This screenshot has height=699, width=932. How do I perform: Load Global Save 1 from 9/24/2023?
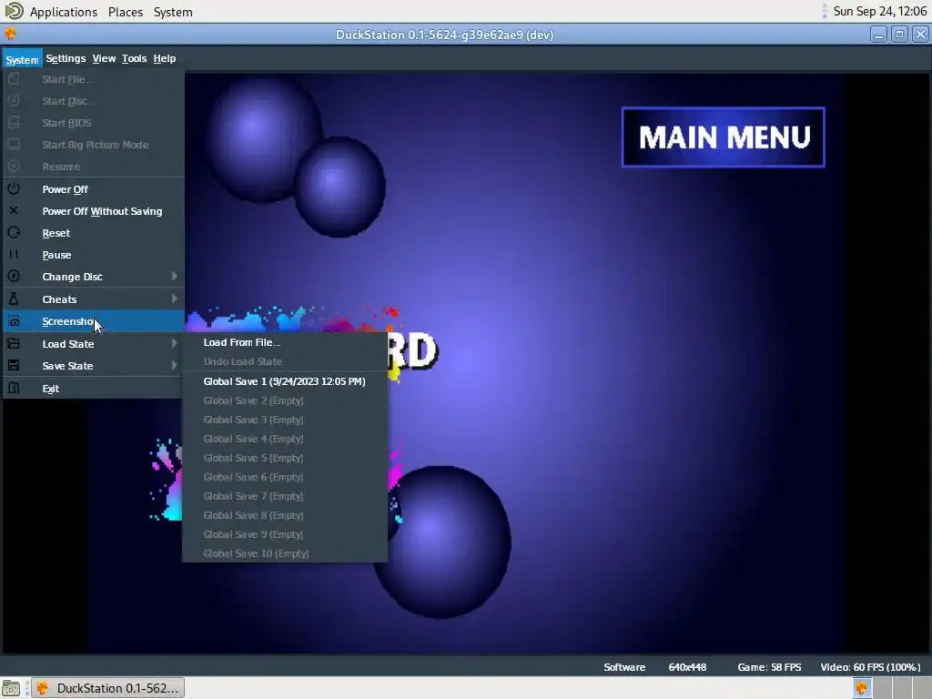click(285, 381)
